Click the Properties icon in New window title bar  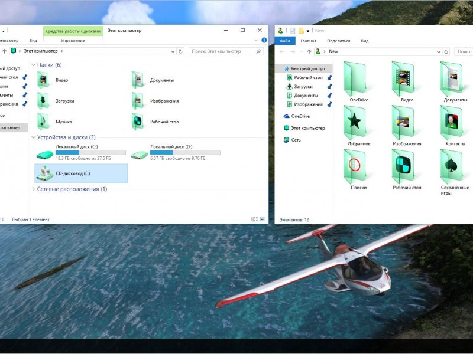[x=293, y=31]
